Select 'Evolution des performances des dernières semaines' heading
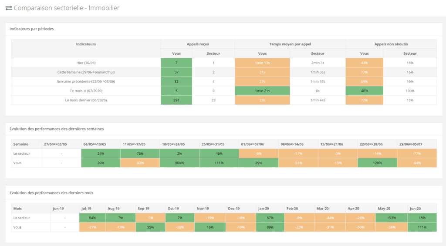This screenshot has width=446, height=246. [x=57, y=129]
